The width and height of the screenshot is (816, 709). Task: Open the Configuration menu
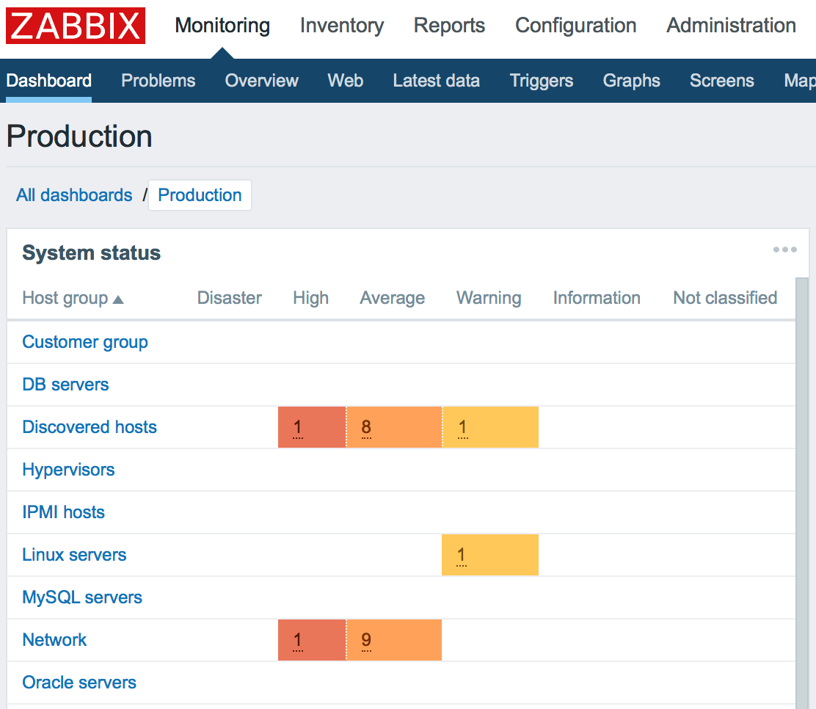[575, 26]
